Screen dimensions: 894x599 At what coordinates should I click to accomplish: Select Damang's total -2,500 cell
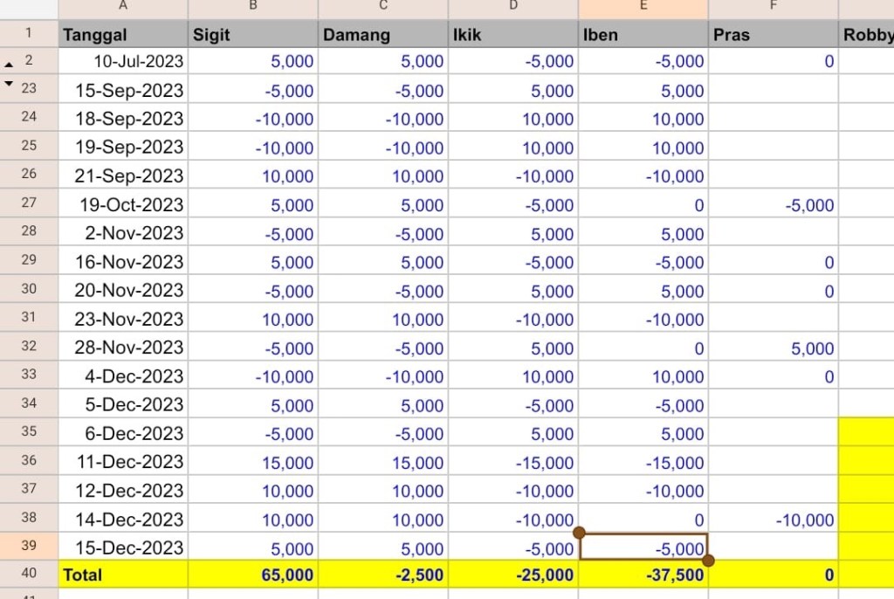click(x=383, y=575)
